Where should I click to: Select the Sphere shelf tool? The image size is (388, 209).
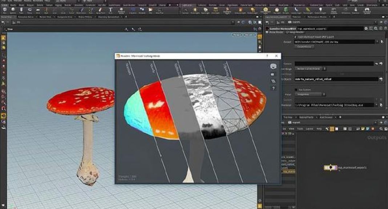pos(13,10)
